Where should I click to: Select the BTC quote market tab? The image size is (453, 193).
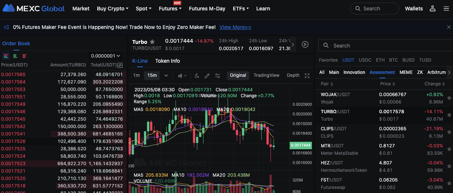tap(394, 60)
